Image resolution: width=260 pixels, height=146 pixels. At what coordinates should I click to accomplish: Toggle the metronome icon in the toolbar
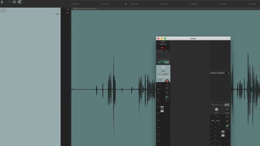coord(2,2)
